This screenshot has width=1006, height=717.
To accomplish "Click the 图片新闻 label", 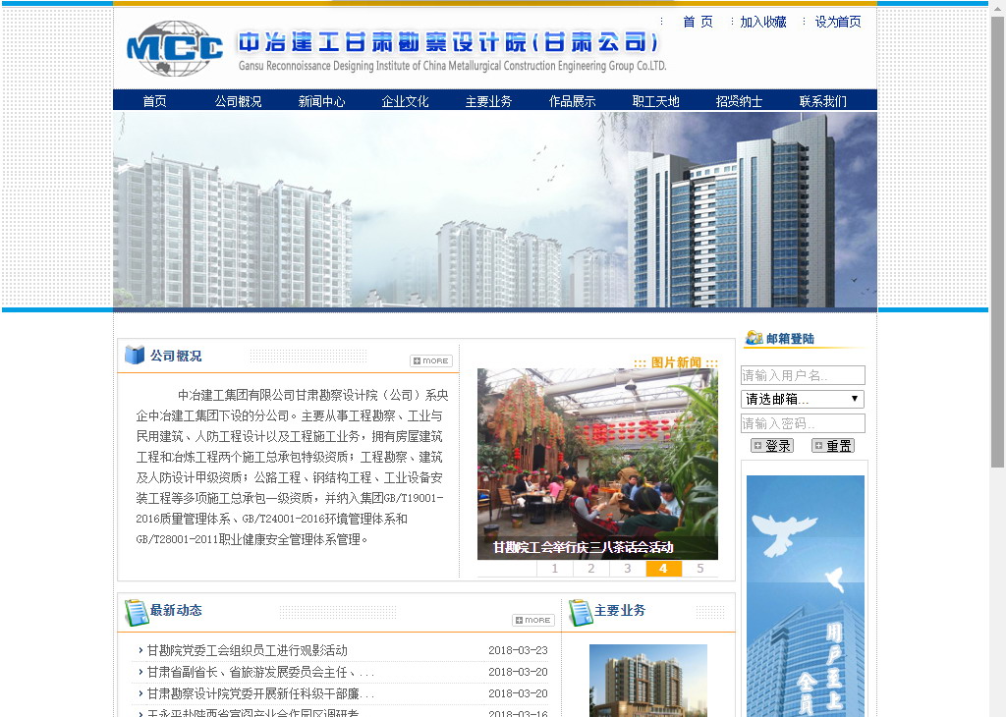I will point(676,362).
